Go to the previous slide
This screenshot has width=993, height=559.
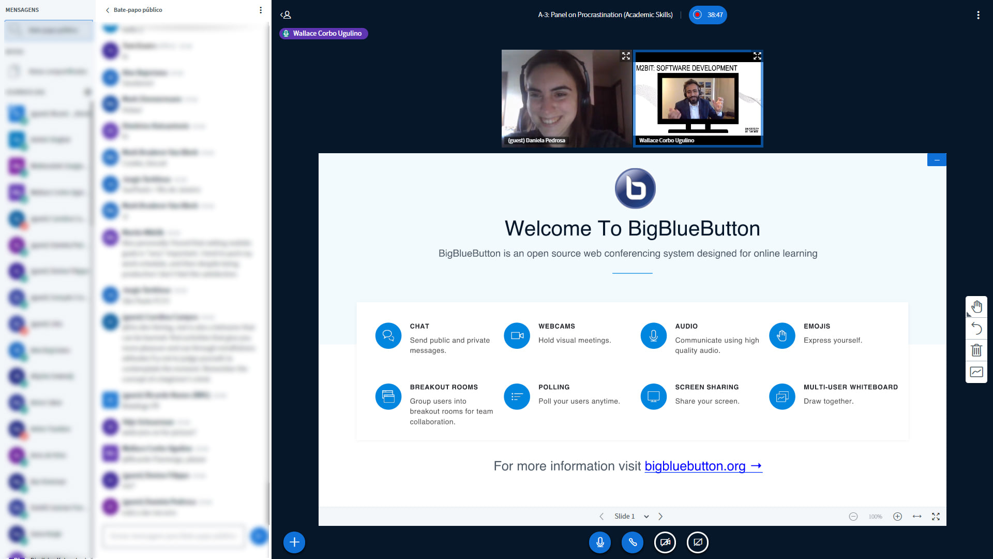pos(601,517)
